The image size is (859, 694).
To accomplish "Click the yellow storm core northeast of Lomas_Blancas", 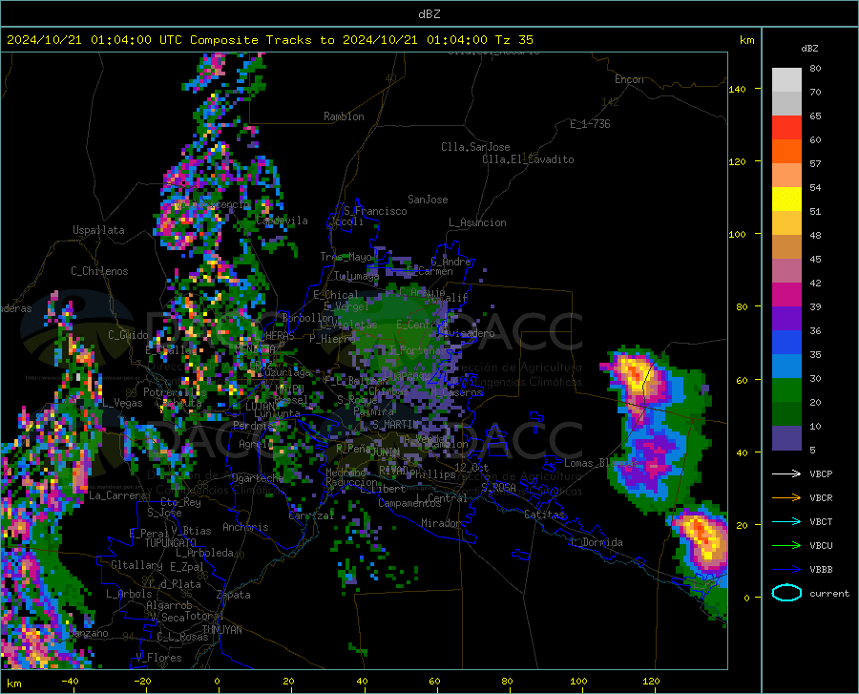I will click(x=636, y=374).
